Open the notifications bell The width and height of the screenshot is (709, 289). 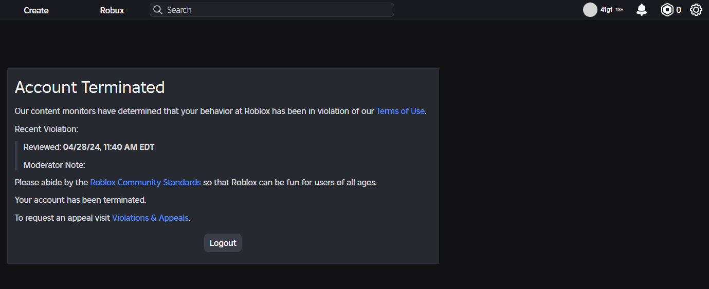click(x=642, y=10)
